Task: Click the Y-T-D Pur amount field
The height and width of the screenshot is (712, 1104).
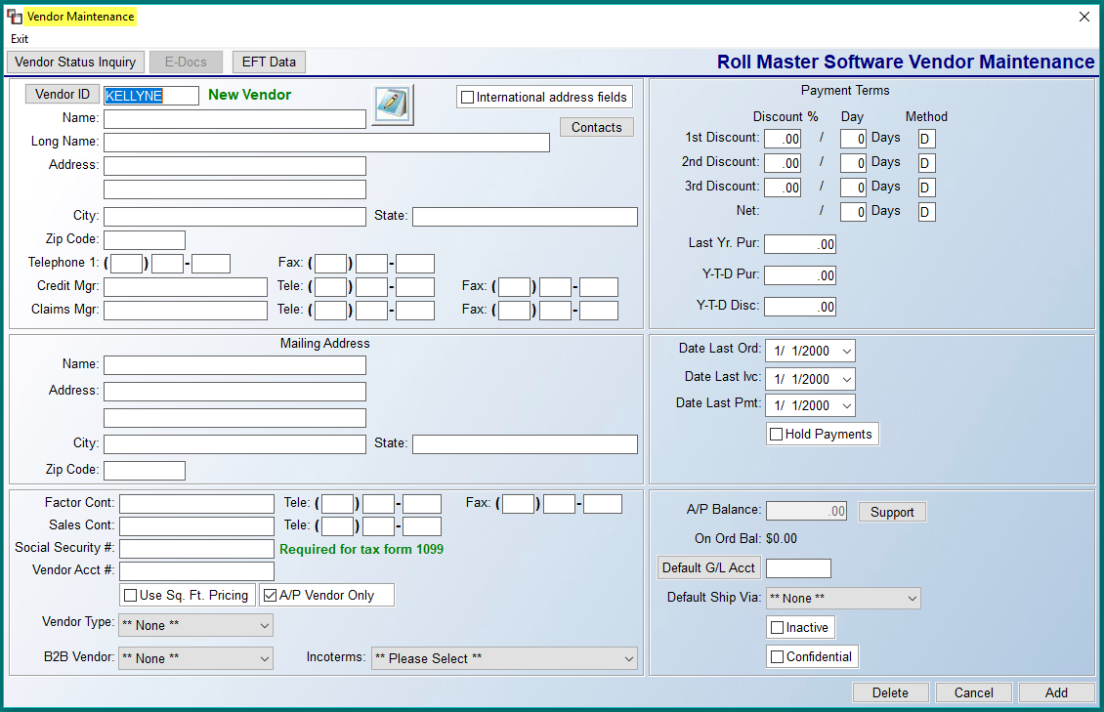Action: [x=800, y=275]
